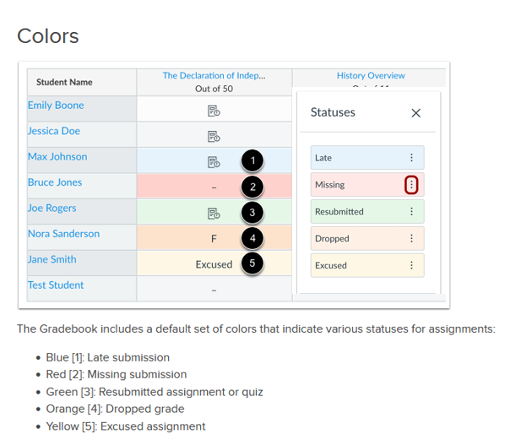Click Jane Smith's Excused grade cell
The image size is (532, 445).
pyautogui.click(x=214, y=264)
